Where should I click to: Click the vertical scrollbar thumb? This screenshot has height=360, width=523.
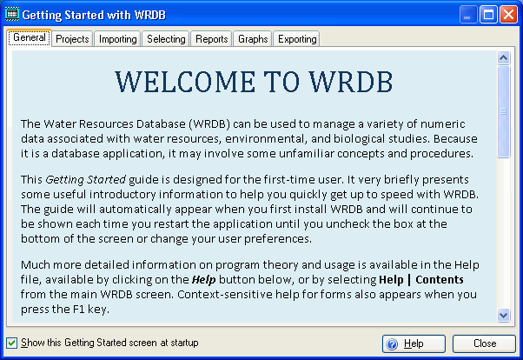(503, 111)
